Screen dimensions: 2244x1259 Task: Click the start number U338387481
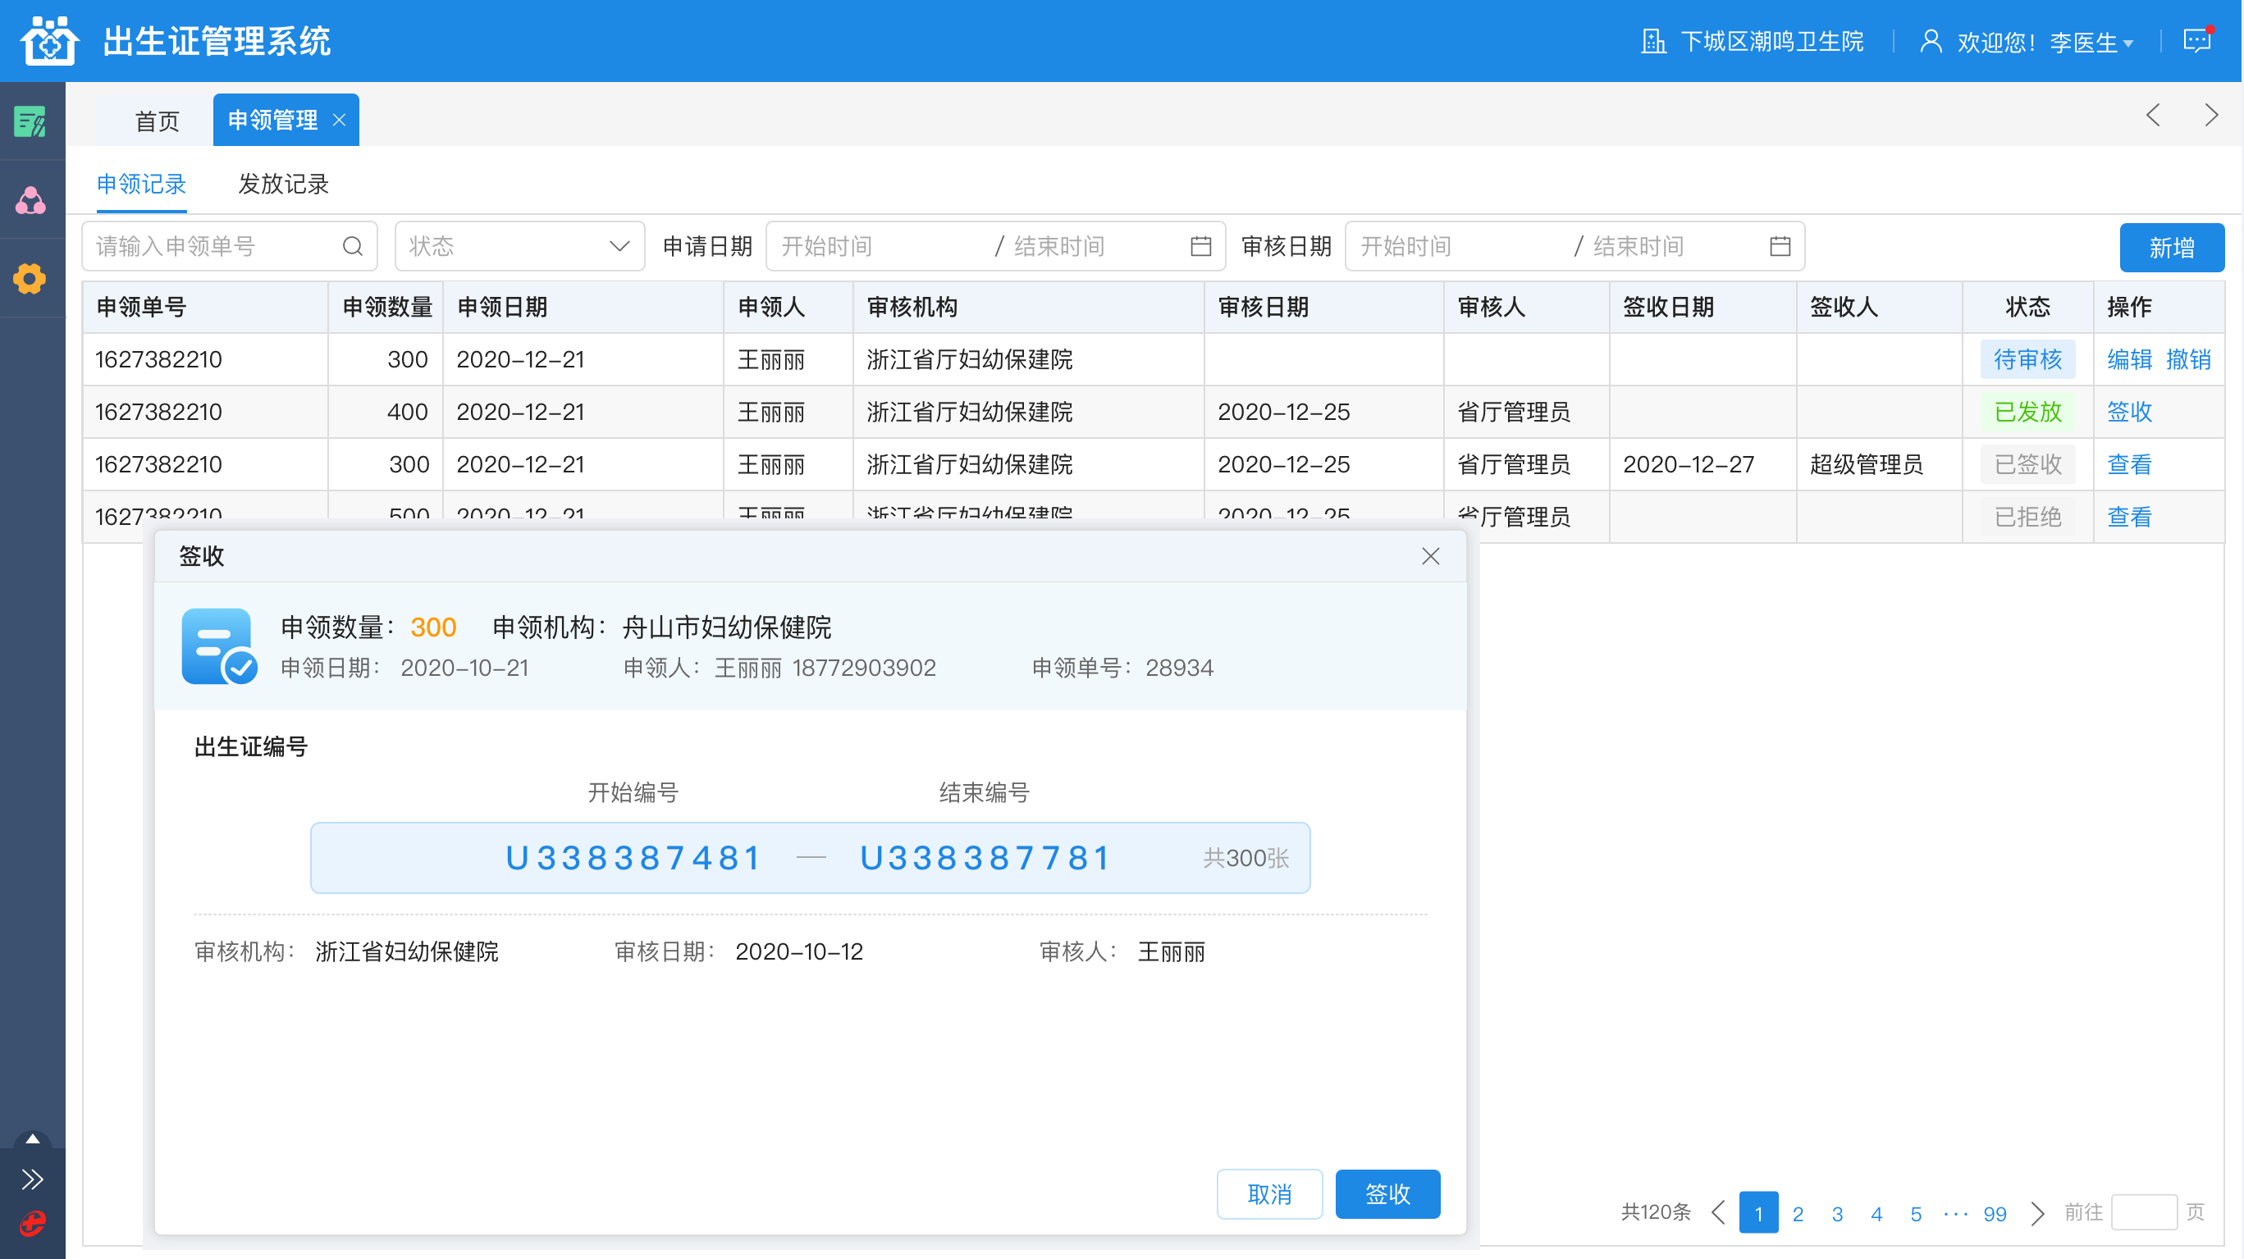[633, 859]
